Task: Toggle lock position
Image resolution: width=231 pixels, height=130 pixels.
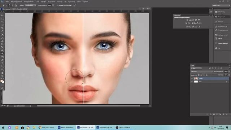Action: [x=204, y=75]
